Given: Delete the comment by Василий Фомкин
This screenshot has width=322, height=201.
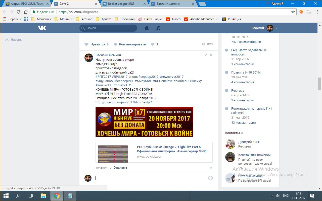Looking at the screenshot, I should coord(211,55).
